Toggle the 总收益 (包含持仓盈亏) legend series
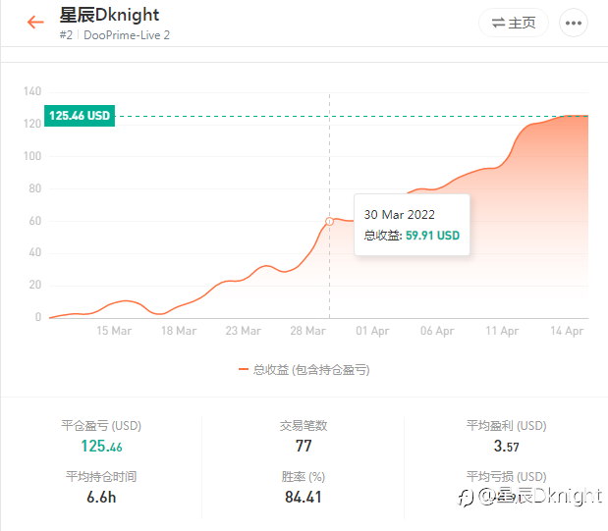 pos(311,370)
